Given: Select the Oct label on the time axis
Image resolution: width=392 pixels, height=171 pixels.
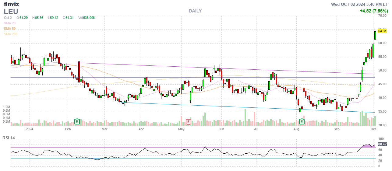Looking at the screenshot, I should click(x=373, y=129).
